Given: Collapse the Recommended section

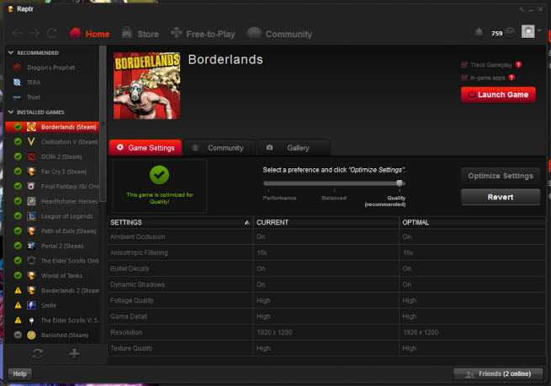Looking at the screenshot, I should (x=11, y=53).
